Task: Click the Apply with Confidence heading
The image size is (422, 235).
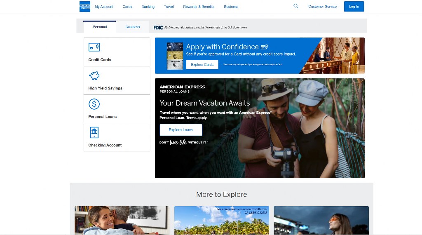Action: click(x=222, y=47)
